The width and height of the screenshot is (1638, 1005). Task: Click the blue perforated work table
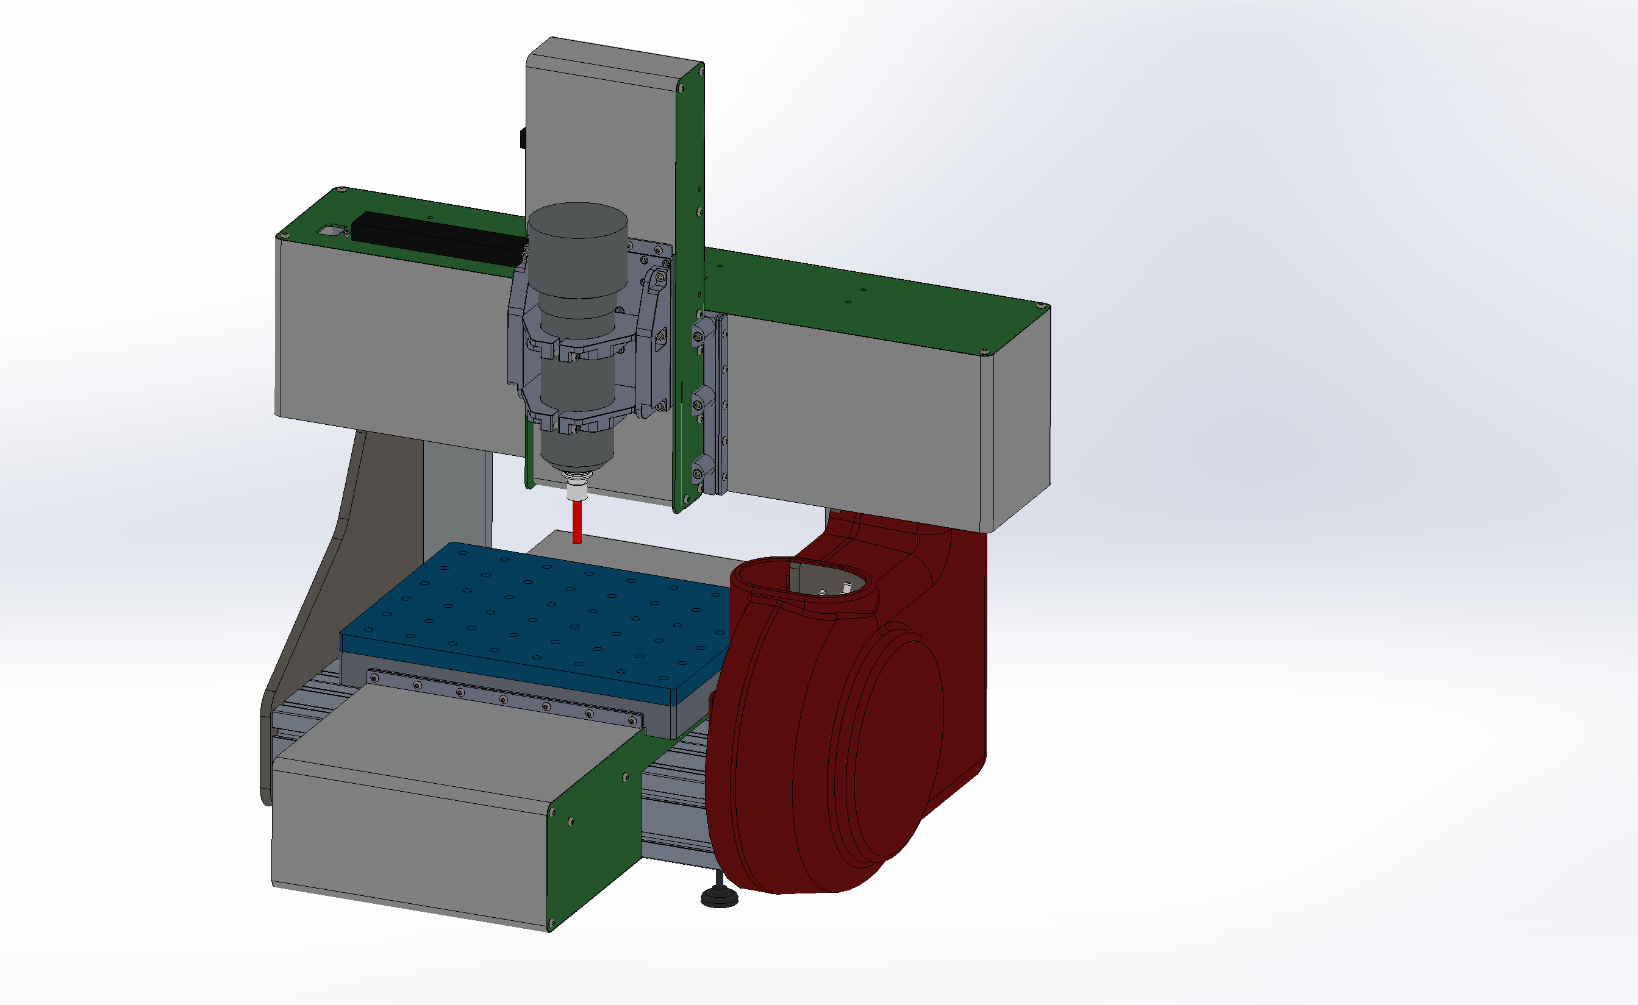(x=532, y=611)
